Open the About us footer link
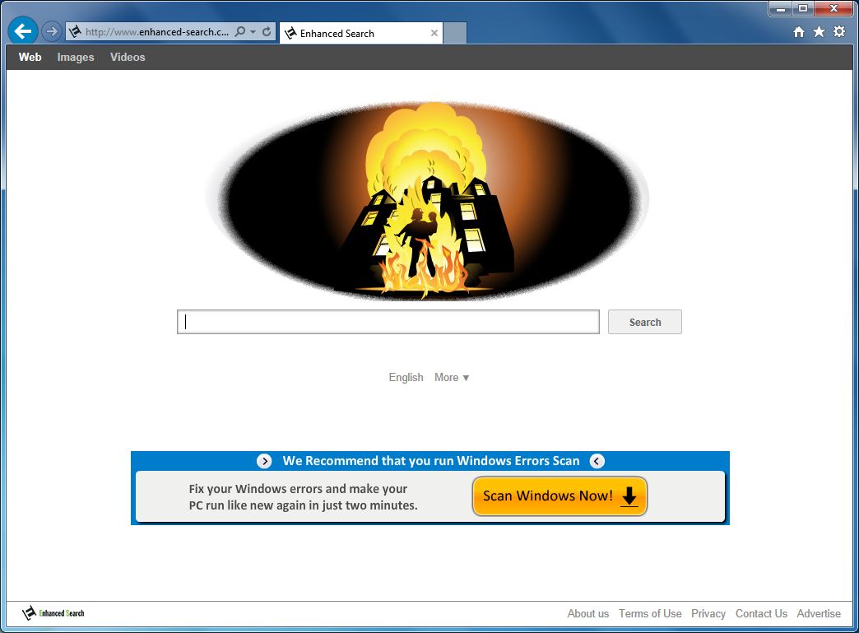Viewport: 859px width, 633px height. [x=587, y=613]
